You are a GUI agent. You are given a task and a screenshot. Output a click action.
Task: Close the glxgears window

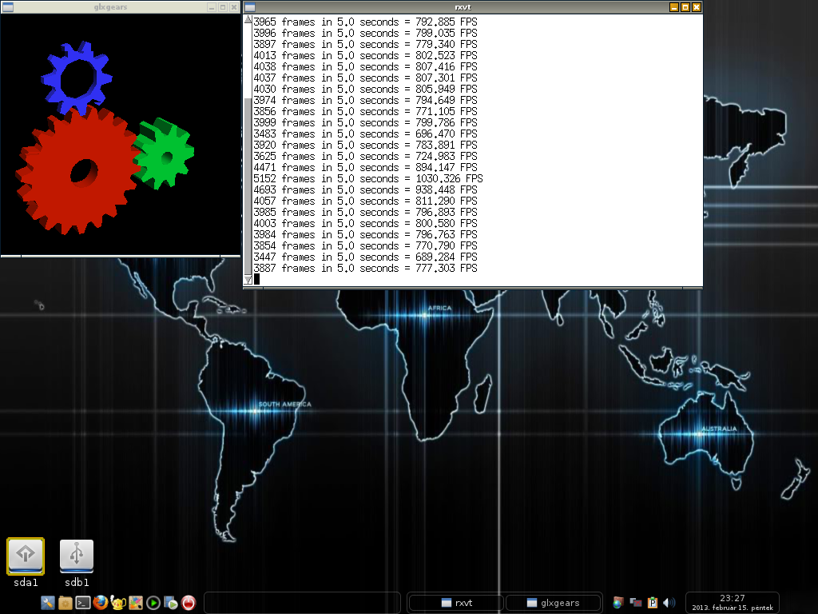pos(234,7)
